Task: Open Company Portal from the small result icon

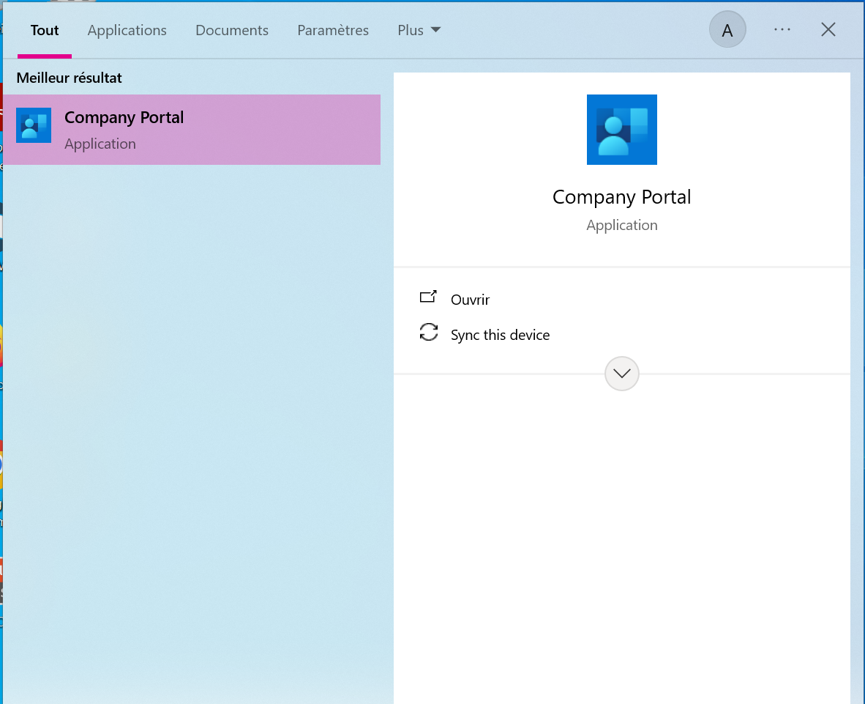Action: click(34, 125)
